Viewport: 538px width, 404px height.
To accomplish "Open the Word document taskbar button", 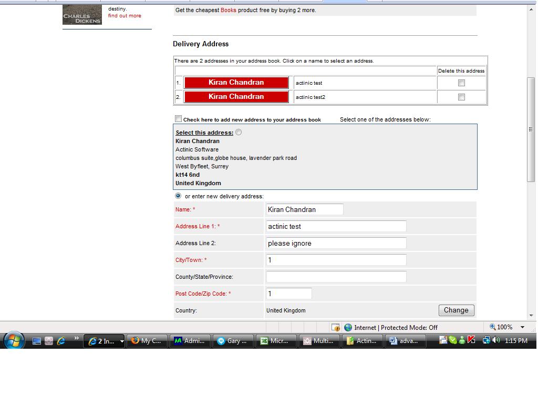I will pyautogui.click(x=405, y=341).
